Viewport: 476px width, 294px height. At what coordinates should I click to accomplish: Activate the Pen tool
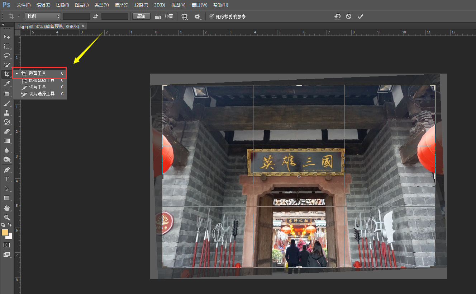pyautogui.click(x=6, y=169)
